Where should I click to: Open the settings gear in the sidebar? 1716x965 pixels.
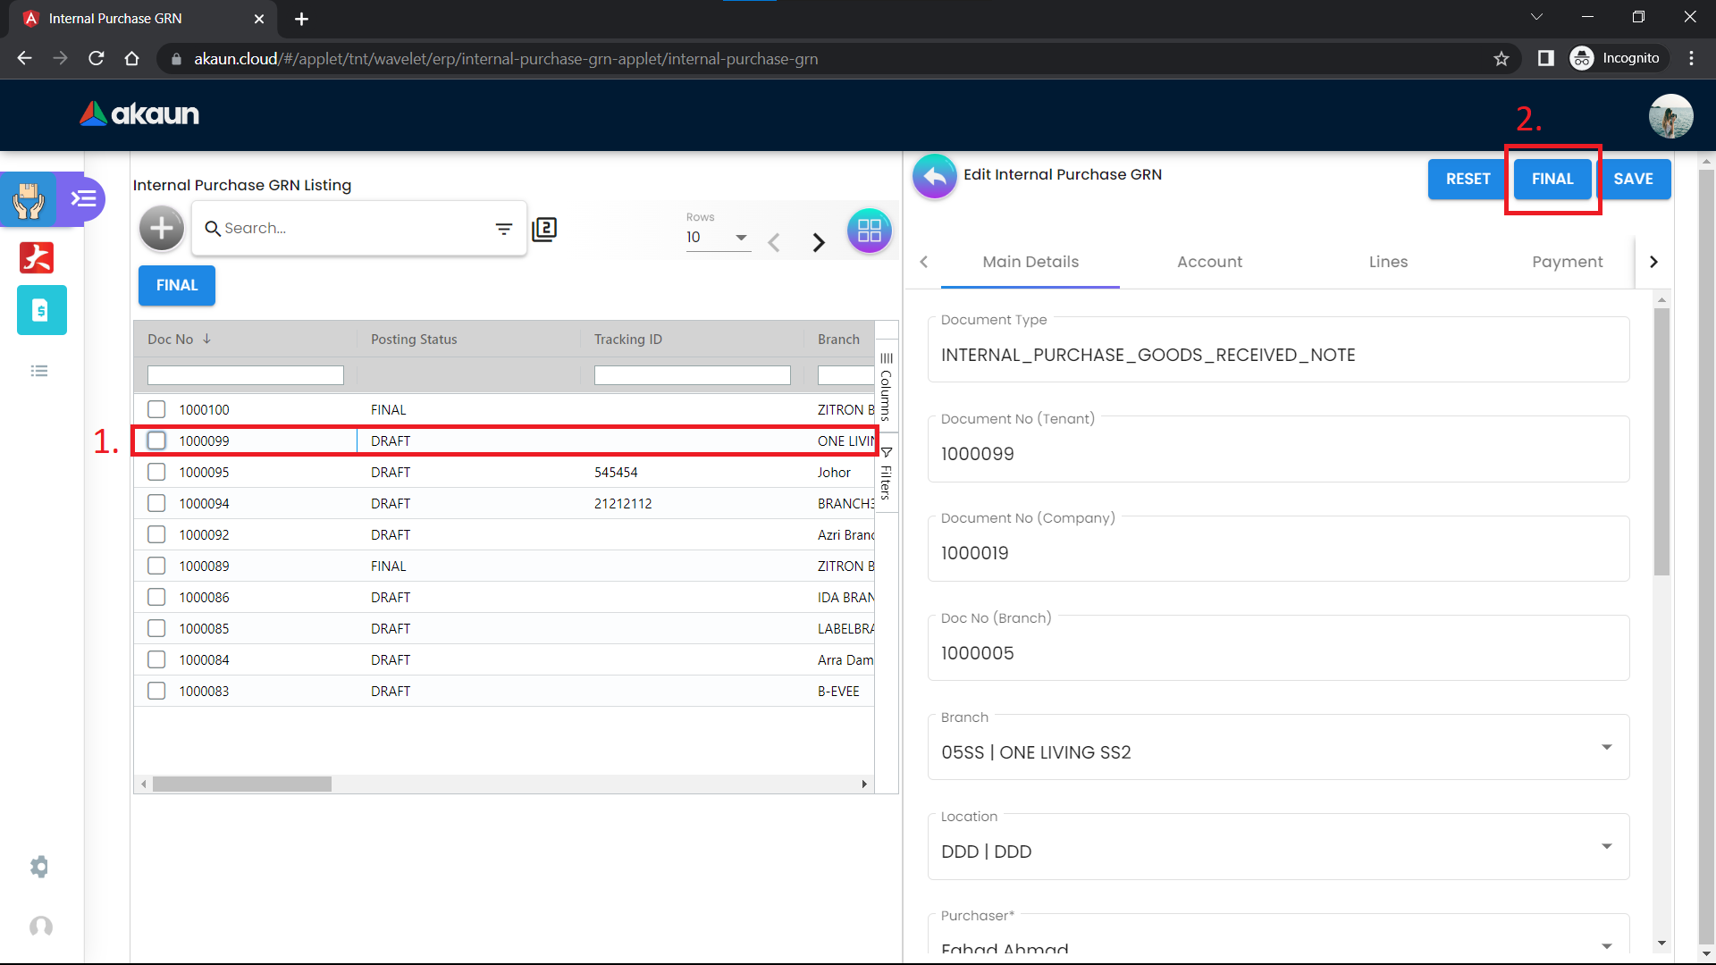pyautogui.click(x=39, y=867)
